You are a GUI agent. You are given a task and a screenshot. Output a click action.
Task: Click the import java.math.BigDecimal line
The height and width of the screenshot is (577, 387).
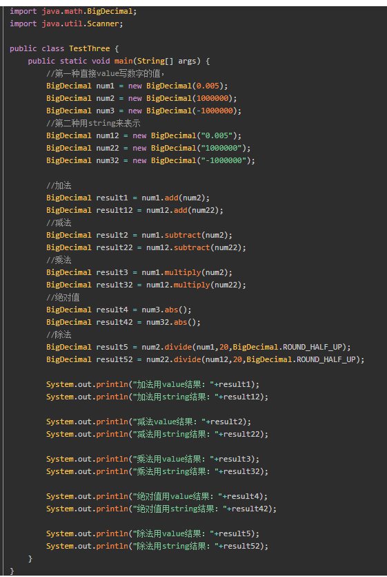(73, 12)
